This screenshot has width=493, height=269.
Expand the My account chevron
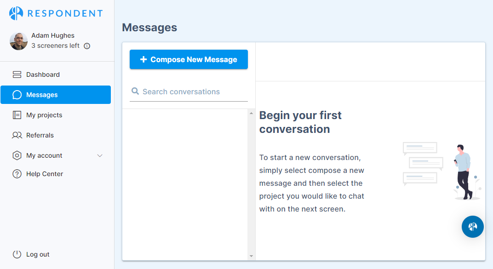pos(100,156)
